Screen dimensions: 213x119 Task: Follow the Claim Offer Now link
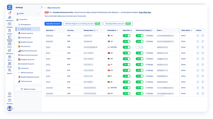145,12
